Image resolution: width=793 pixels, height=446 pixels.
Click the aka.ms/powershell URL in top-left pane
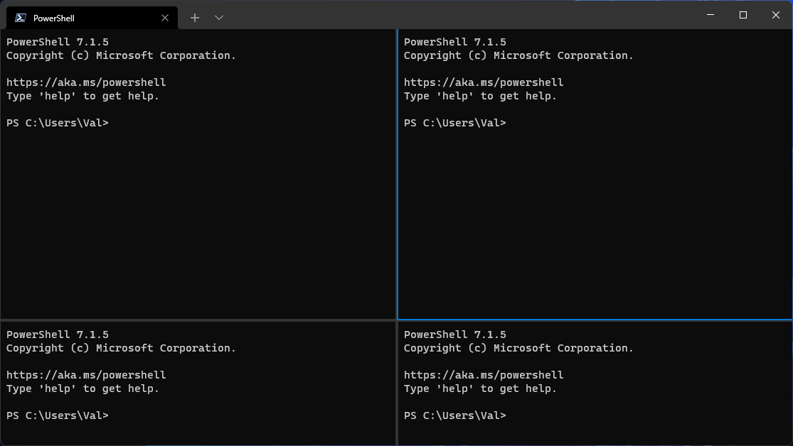click(x=86, y=82)
